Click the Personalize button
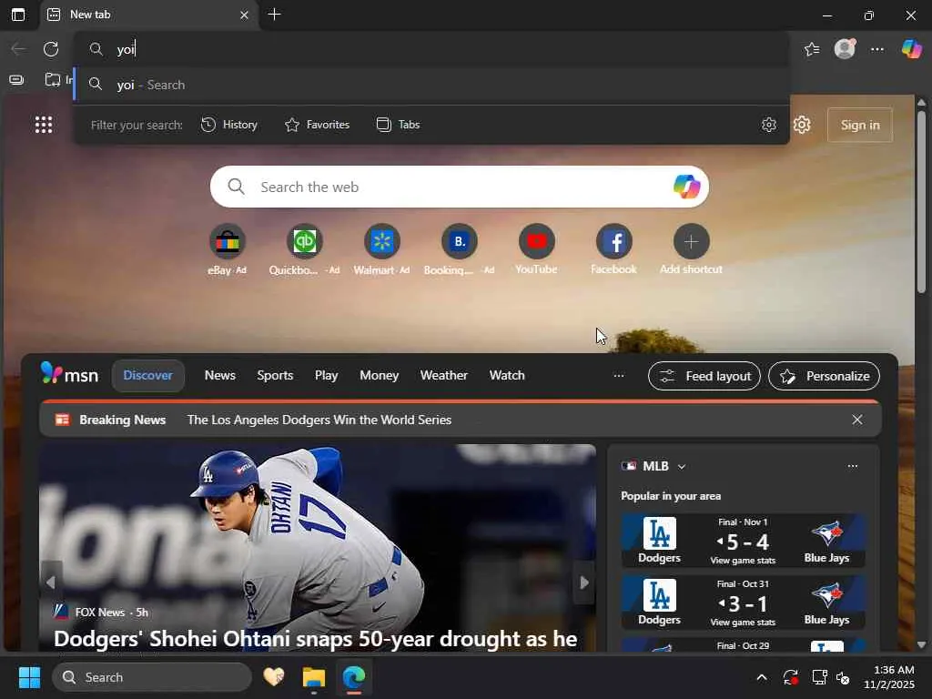Image resolution: width=932 pixels, height=699 pixels. [824, 376]
